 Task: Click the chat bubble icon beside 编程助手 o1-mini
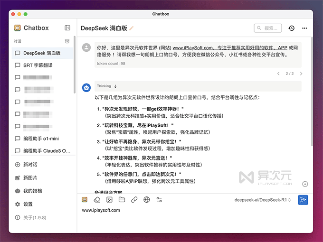[18, 139]
